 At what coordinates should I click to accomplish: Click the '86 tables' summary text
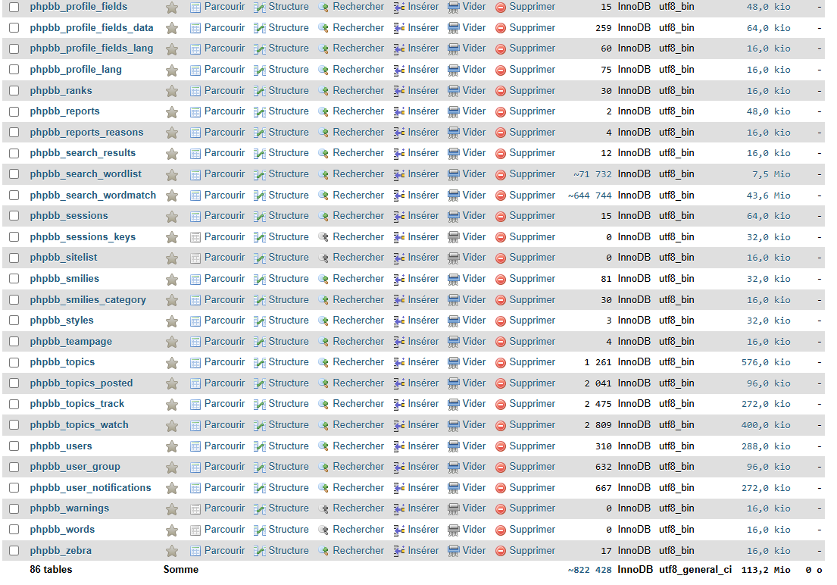pyautogui.click(x=51, y=570)
